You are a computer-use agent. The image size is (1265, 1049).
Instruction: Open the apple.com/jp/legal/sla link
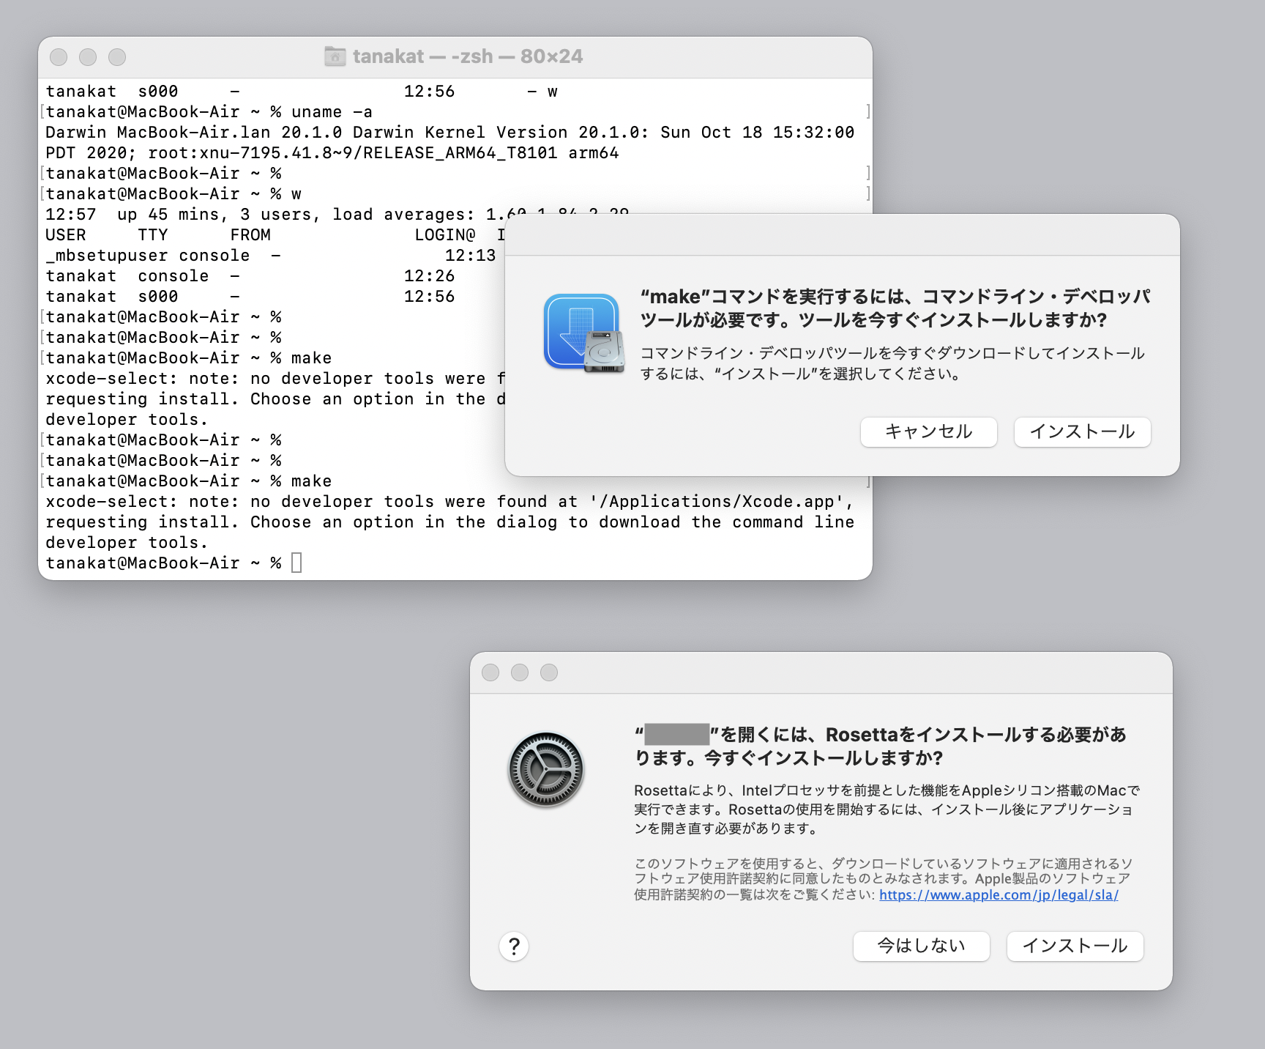(x=999, y=895)
